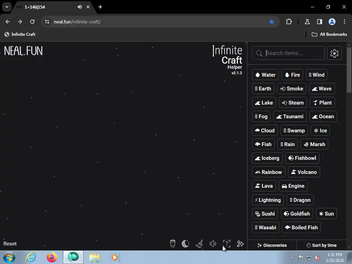Focus the Search items field
The width and height of the screenshot is (352, 264).
pyautogui.click(x=288, y=53)
